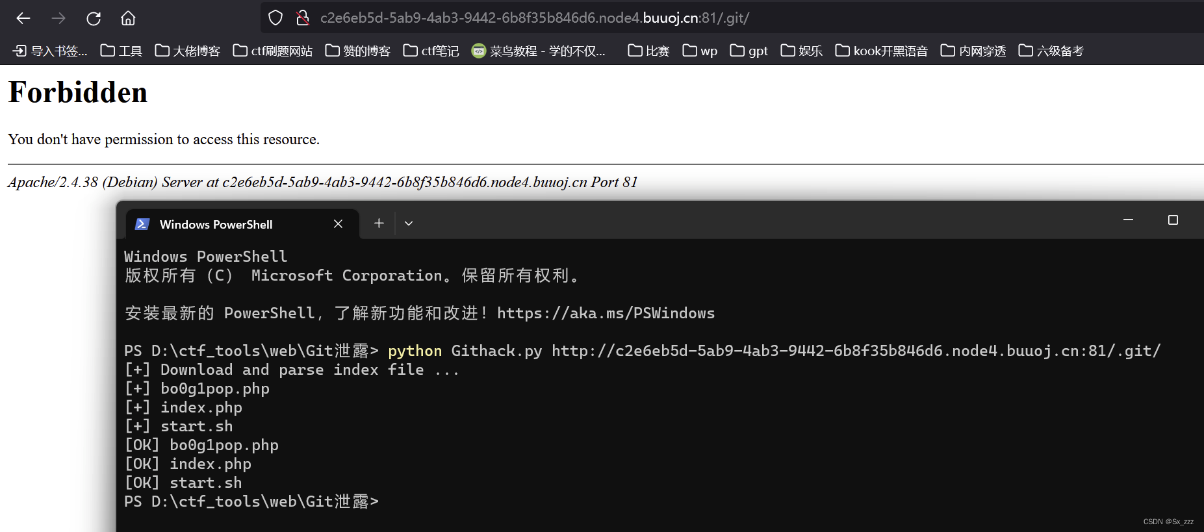Open the kook开黑语音 bookmark folder

pos(882,51)
